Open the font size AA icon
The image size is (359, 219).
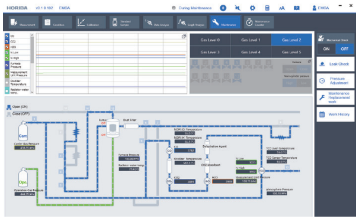(x=281, y=8)
